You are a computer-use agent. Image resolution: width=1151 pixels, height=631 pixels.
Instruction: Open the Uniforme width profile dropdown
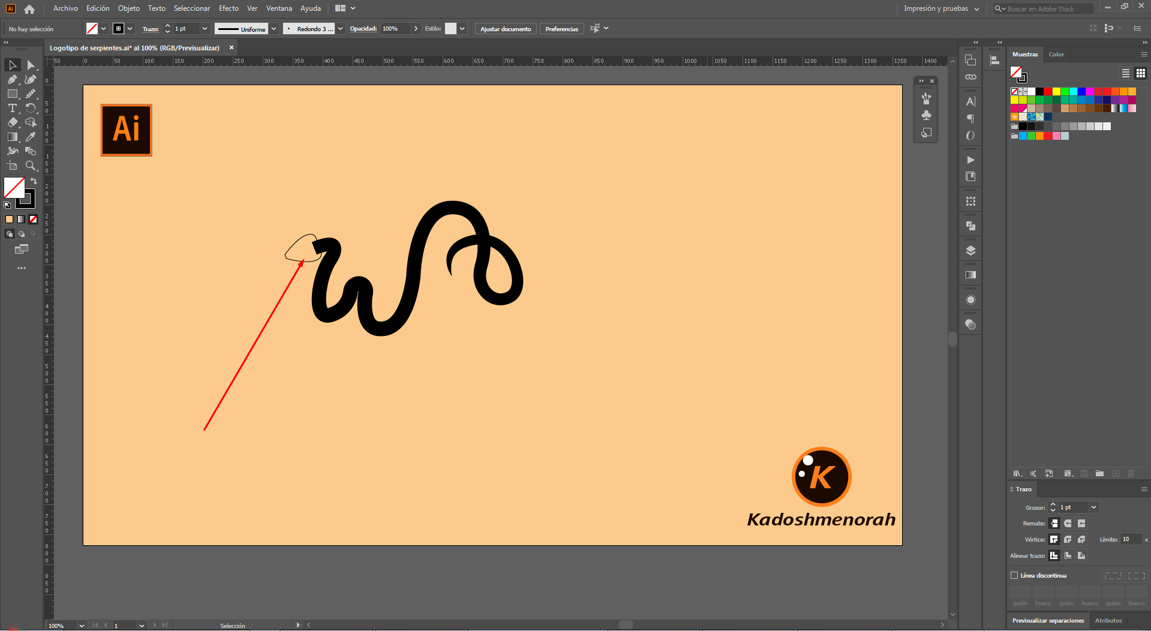(274, 29)
